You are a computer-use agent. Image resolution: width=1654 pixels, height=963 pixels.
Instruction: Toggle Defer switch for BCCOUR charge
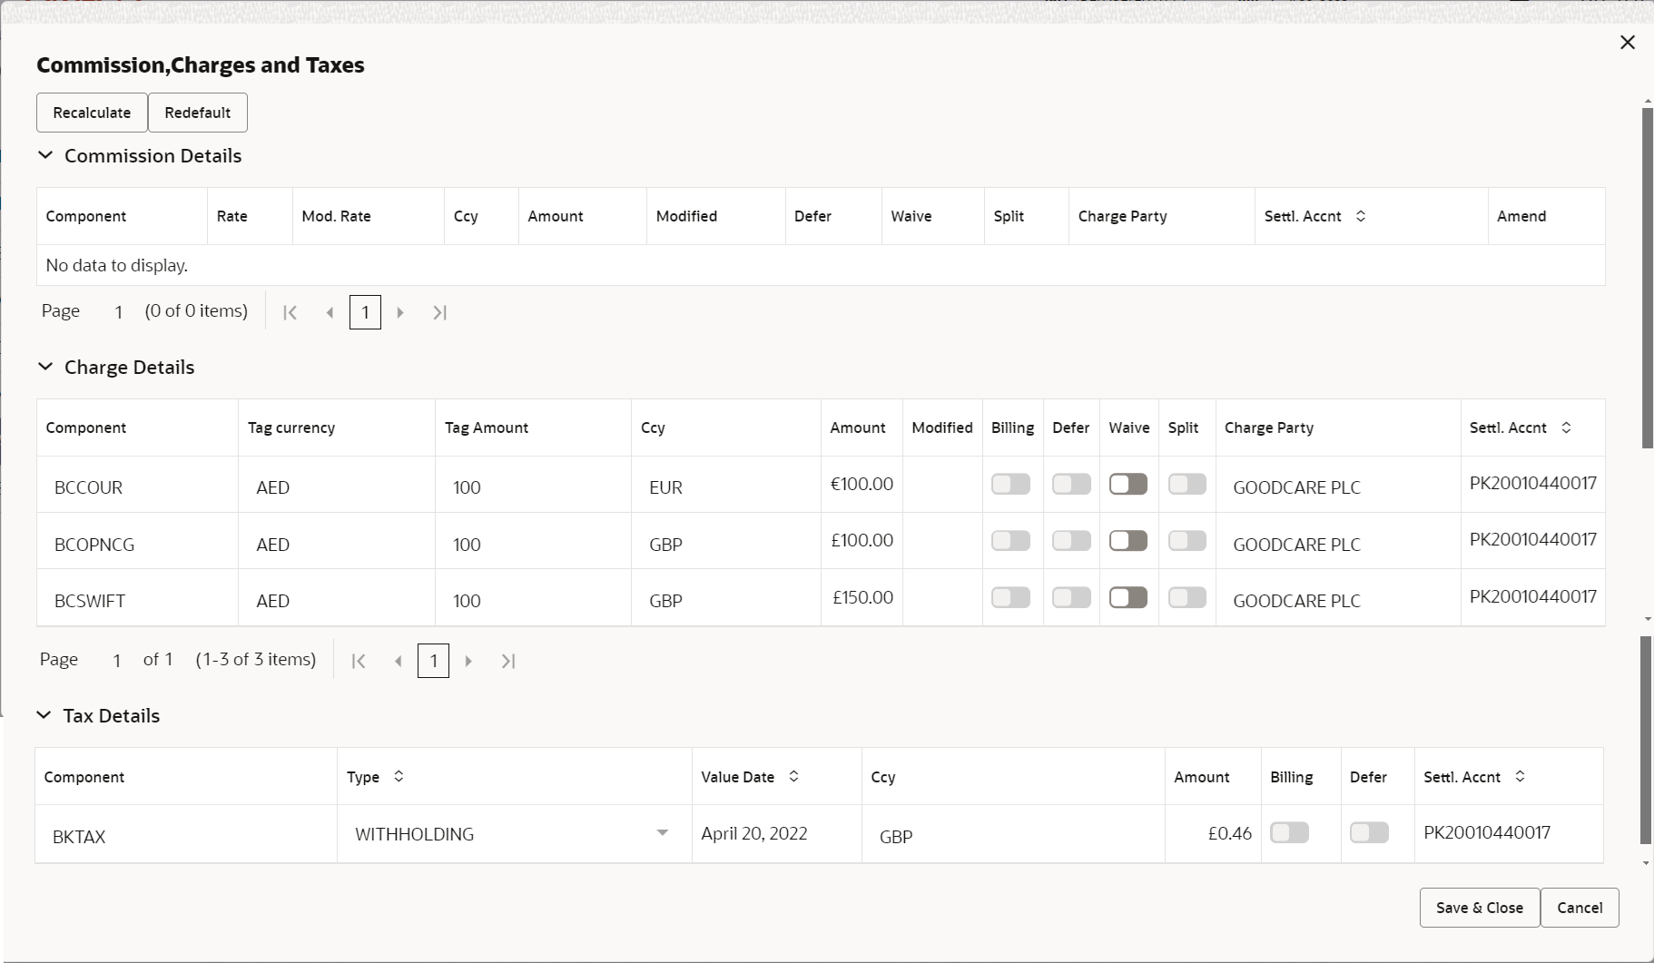click(1071, 484)
